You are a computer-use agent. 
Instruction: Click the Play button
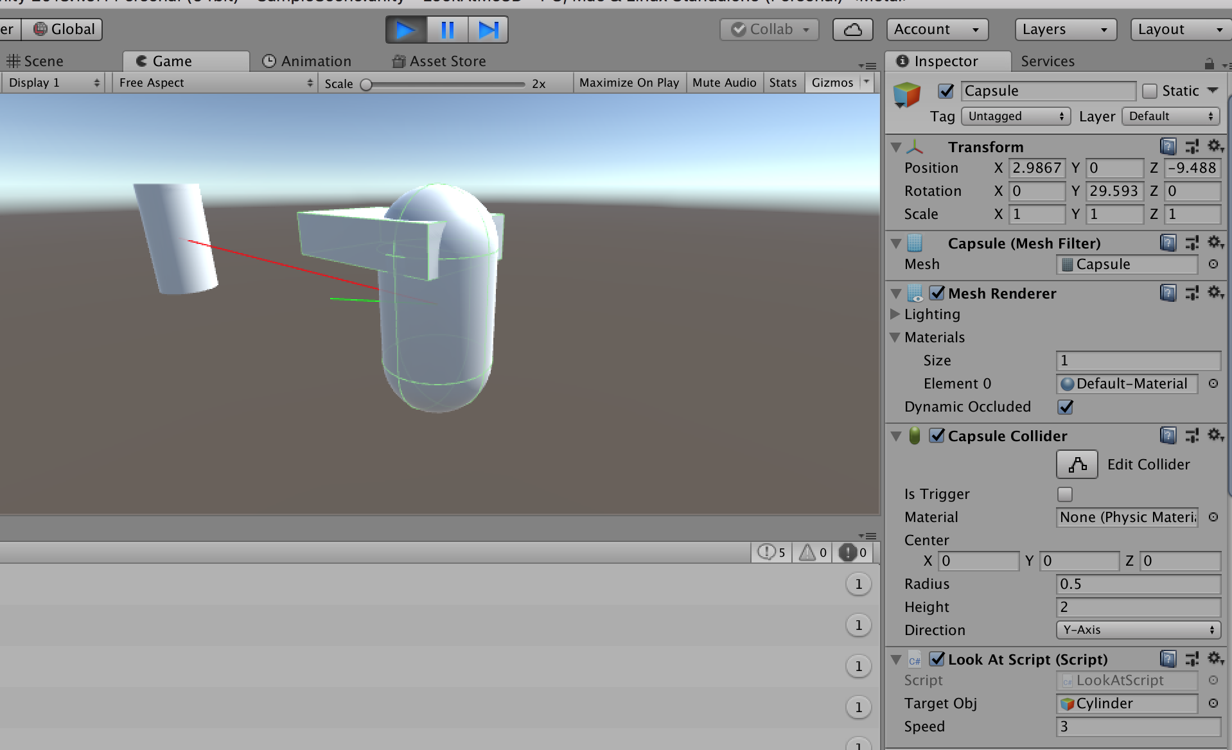(x=406, y=30)
